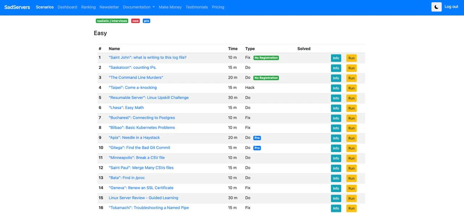
Task: Click the red "new" tag badge
Action: tap(136, 21)
